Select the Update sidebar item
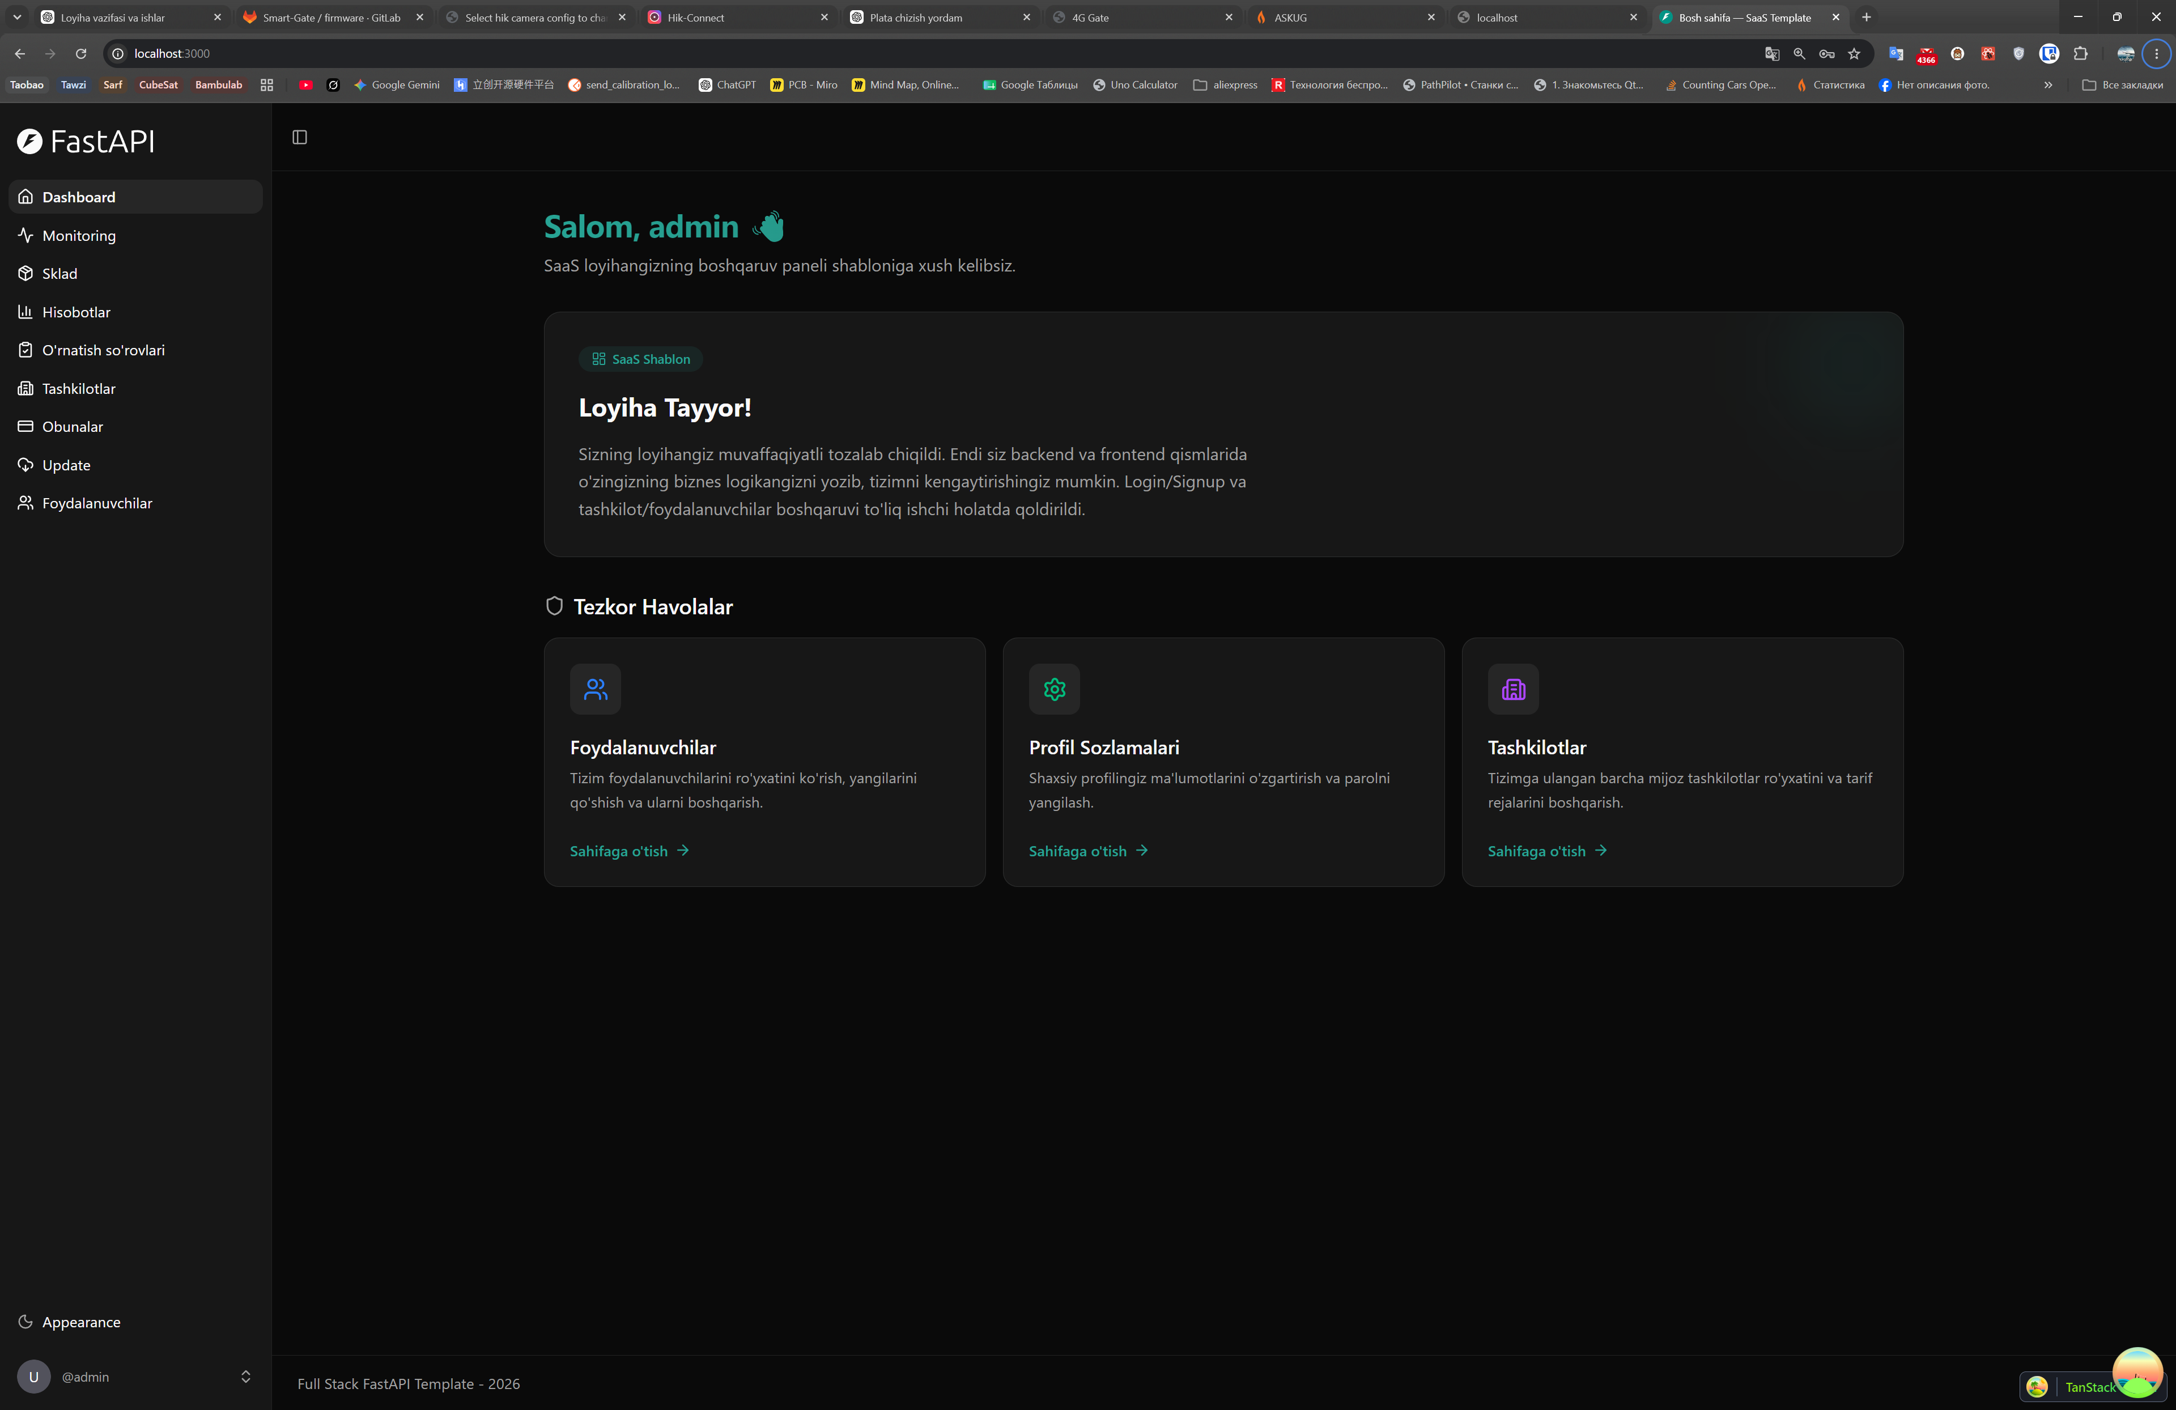Screen dimensions: 2176x1410 pos(135,465)
